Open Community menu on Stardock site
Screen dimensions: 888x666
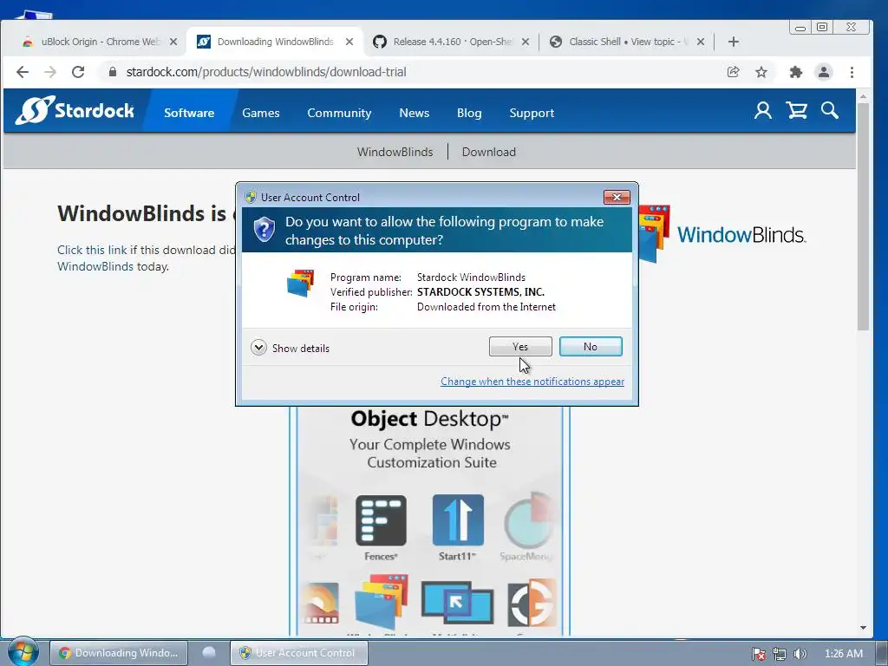339,113
